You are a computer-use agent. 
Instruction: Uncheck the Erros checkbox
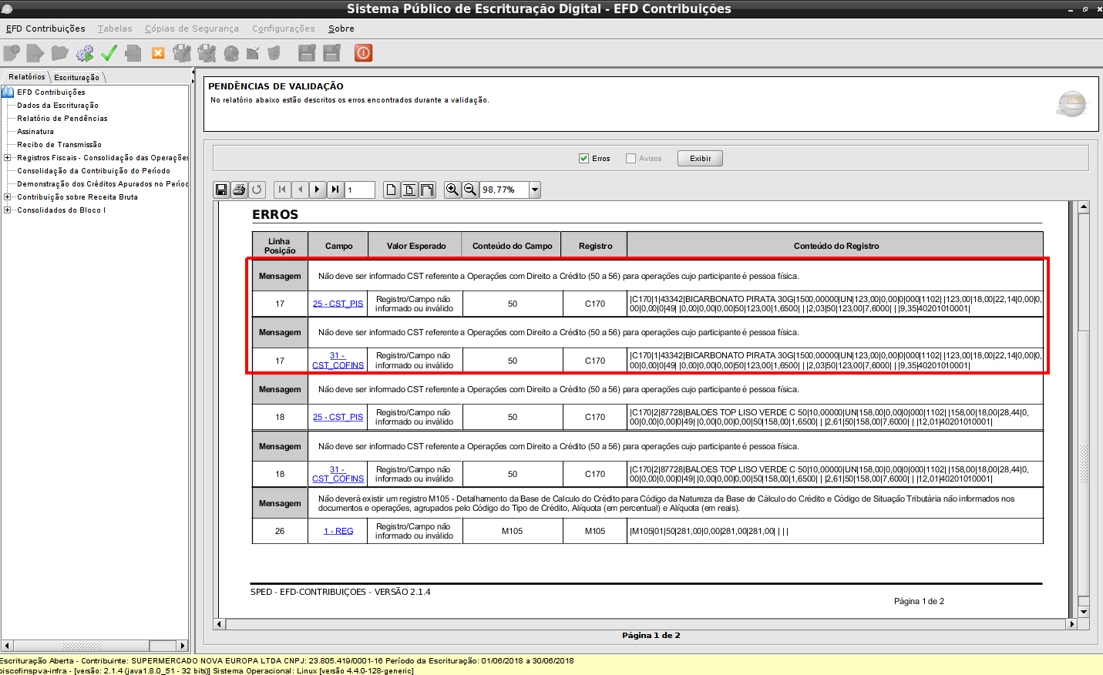tap(583, 159)
